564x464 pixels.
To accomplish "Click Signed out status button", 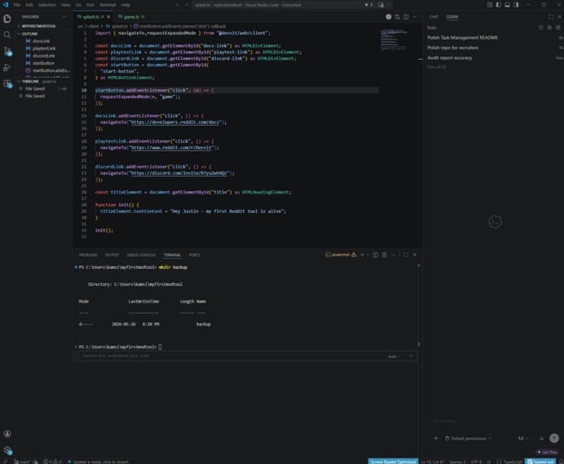I will 540,462.
